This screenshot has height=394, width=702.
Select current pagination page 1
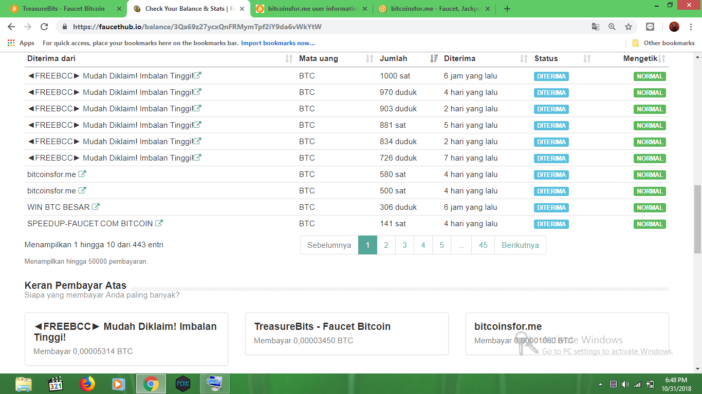[367, 245]
